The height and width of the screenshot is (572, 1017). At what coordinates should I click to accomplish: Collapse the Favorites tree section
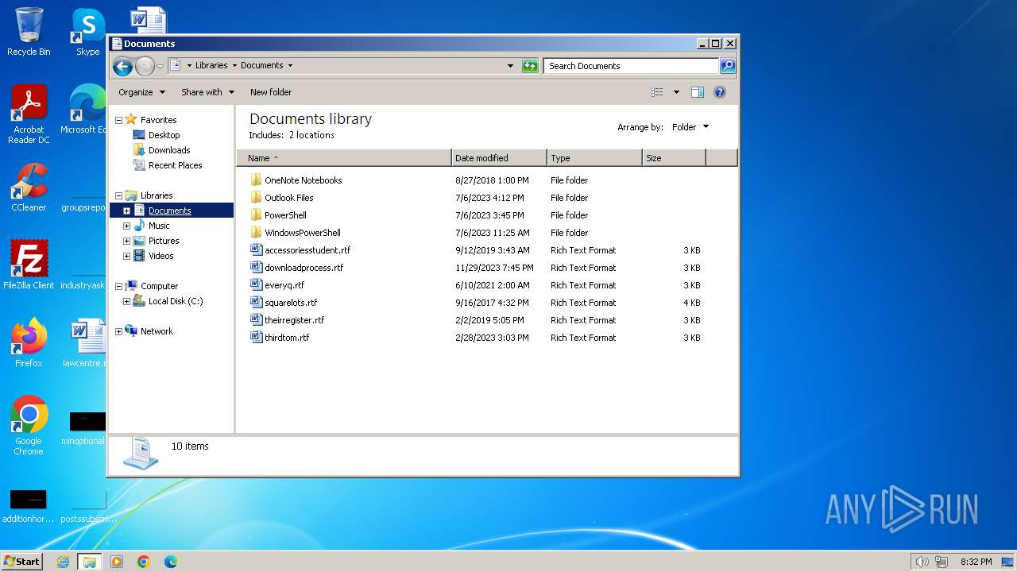click(119, 120)
